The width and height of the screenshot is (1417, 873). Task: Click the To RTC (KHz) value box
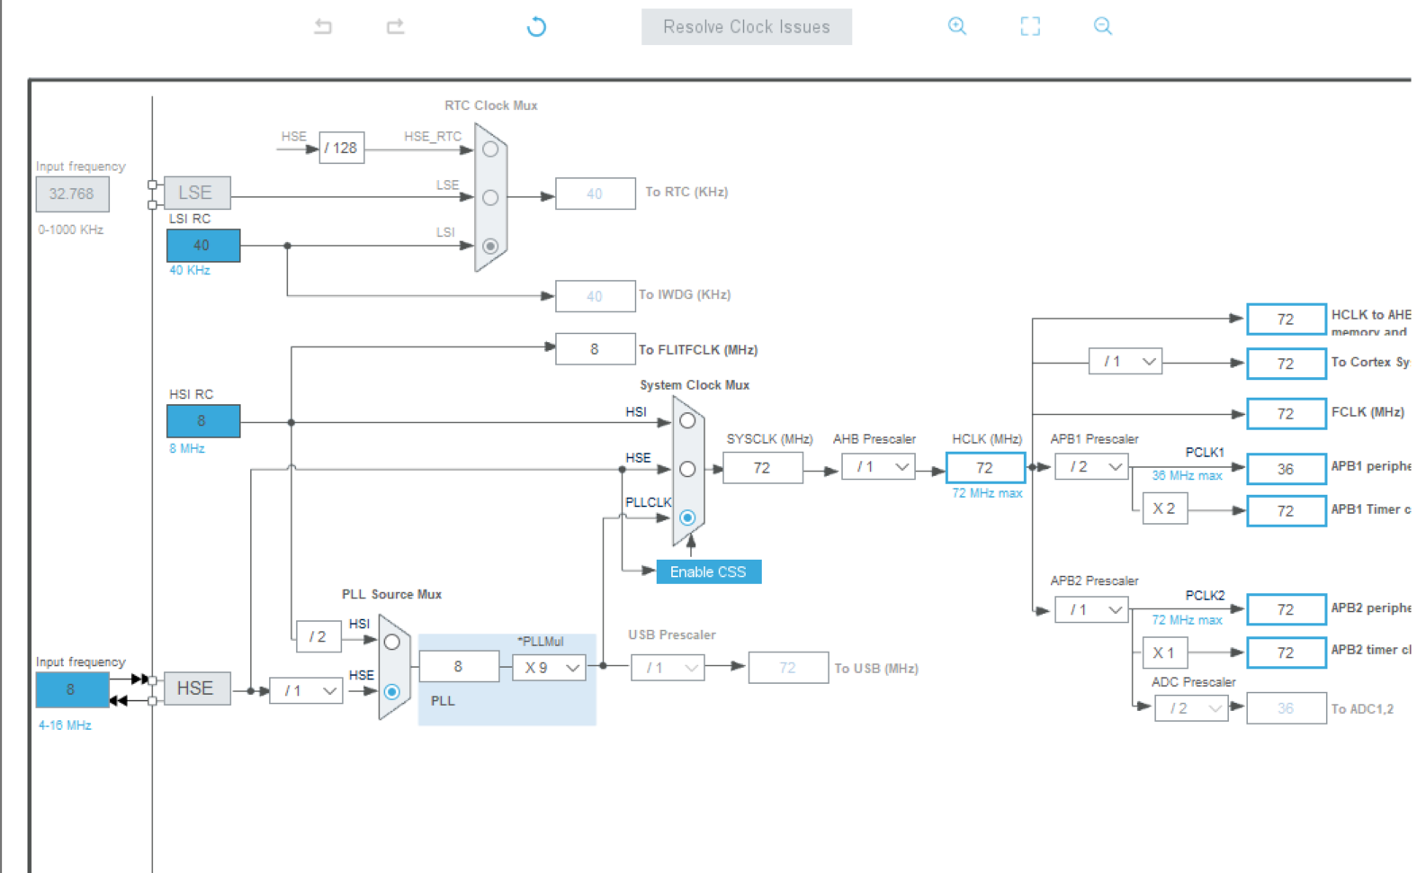[x=595, y=193]
